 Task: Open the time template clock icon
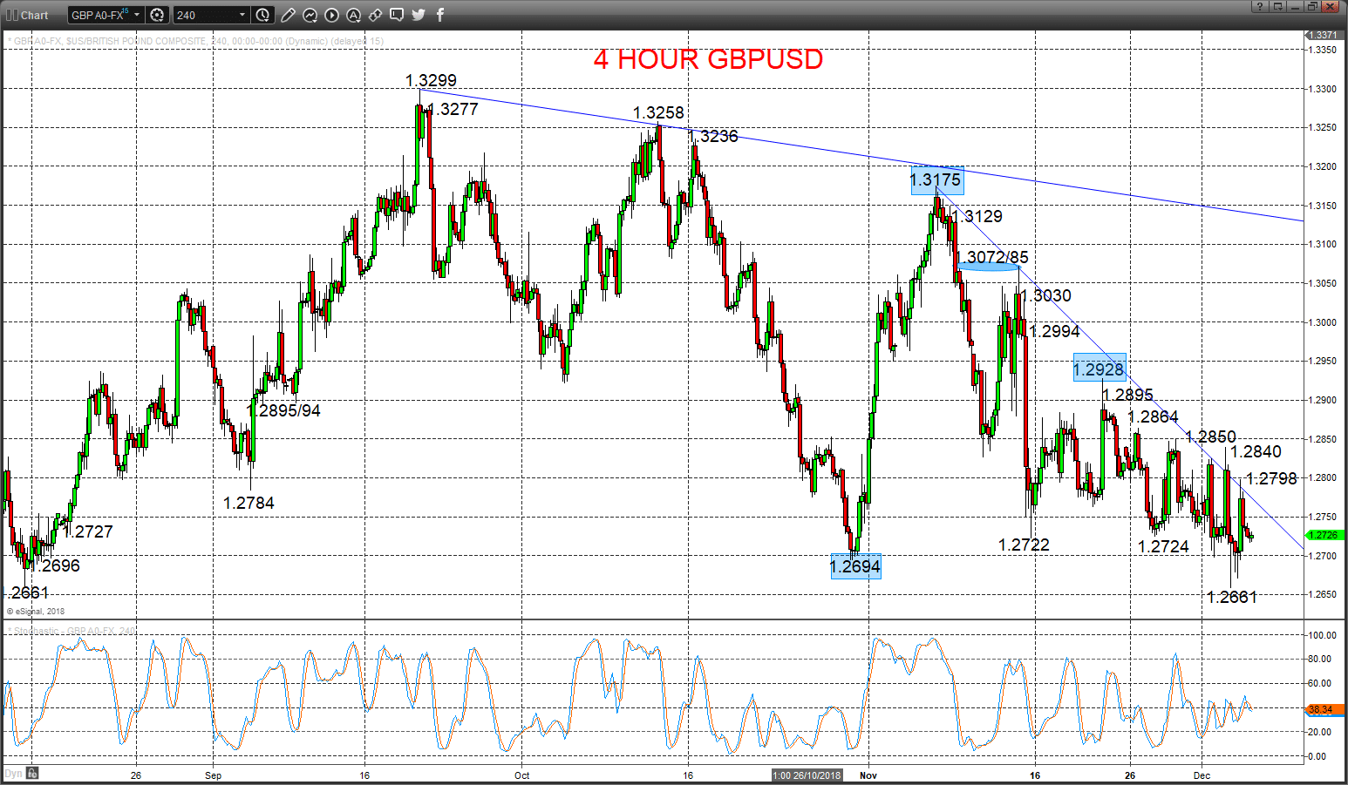263,15
